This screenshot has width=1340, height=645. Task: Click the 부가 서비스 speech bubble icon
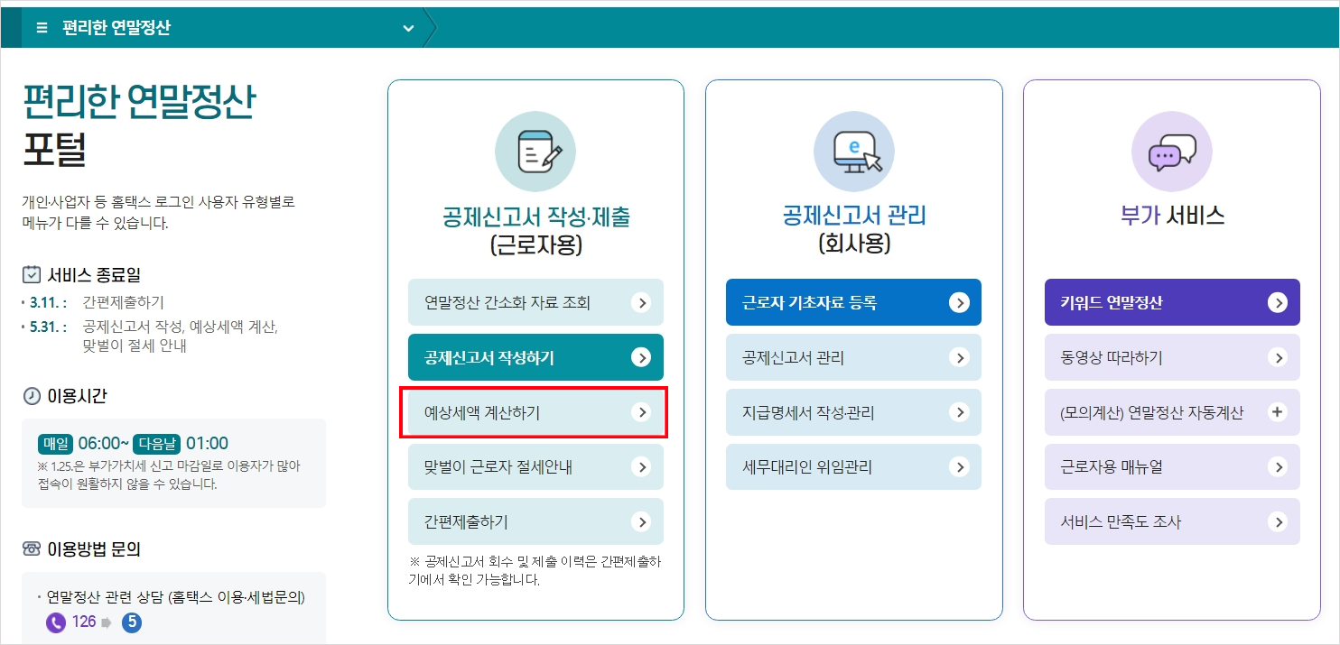1172,152
